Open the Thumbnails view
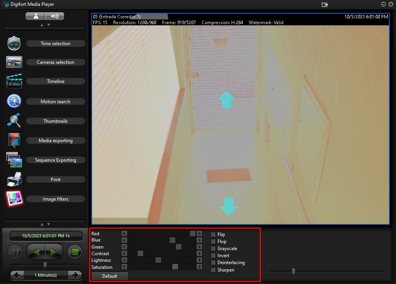 [x=55, y=121]
